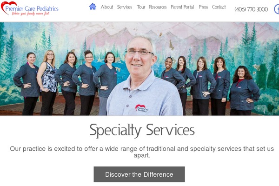The width and height of the screenshot is (279, 186).
Task: Click the Discover the Difference button
Action: click(x=139, y=174)
